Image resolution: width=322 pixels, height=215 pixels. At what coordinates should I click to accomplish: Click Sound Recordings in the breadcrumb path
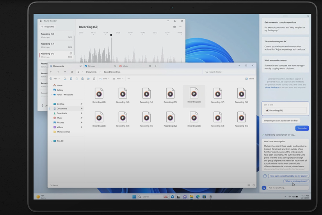112,72
